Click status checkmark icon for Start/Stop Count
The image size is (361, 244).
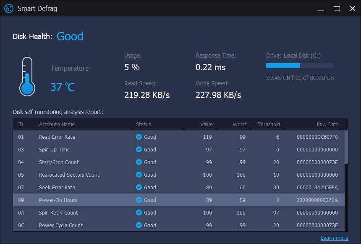(x=139, y=162)
